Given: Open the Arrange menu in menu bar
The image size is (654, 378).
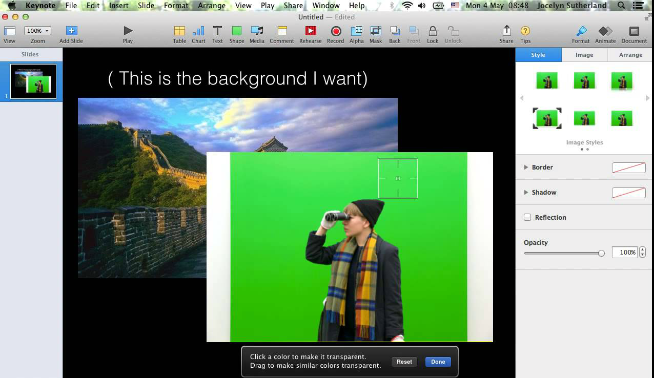Looking at the screenshot, I should 211,6.
